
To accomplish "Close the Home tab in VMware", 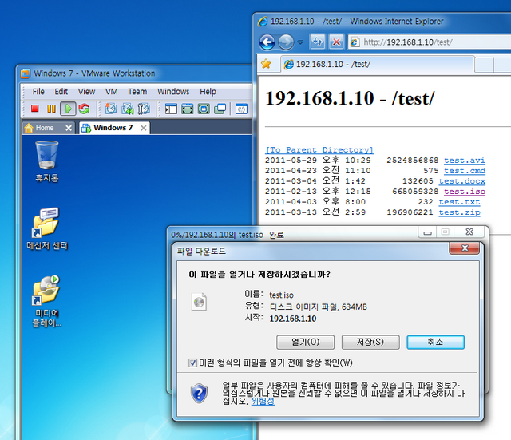I will 69,128.
